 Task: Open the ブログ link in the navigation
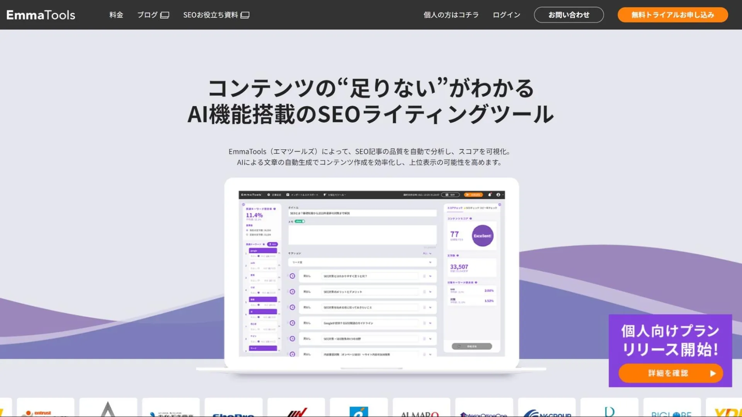click(x=153, y=15)
